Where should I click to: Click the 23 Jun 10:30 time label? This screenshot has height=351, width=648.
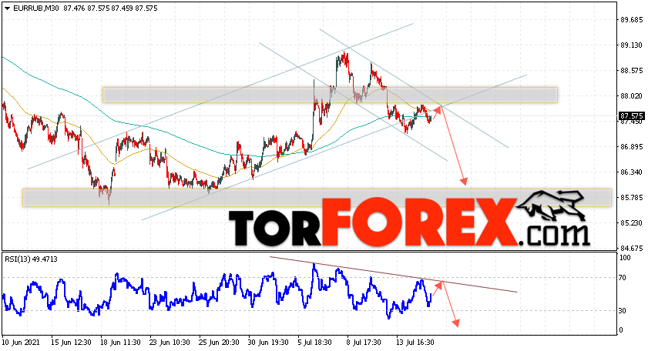tap(170, 343)
